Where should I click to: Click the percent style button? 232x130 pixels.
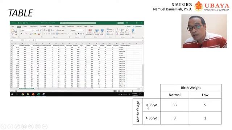coord(76,34)
